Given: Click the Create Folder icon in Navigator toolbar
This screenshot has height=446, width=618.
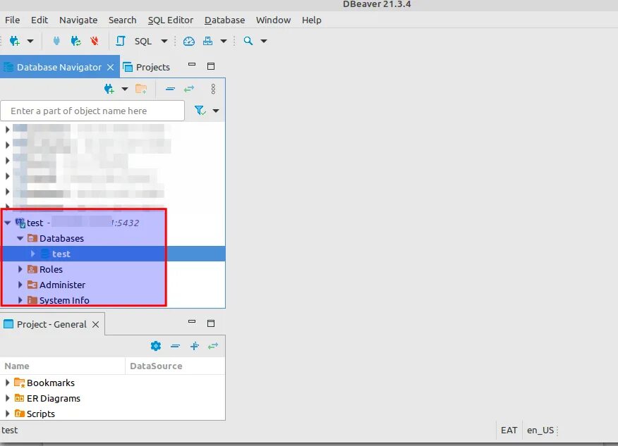Looking at the screenshot, I should coord(141,89).
